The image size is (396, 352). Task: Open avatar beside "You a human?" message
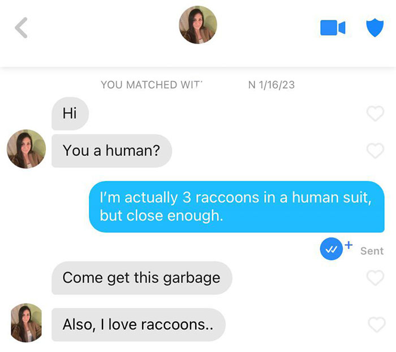26,149
